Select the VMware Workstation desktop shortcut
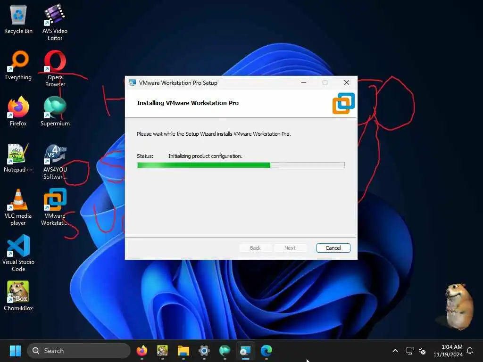The width and height of the screenshot is (483, 362). [x=55, y=207]
